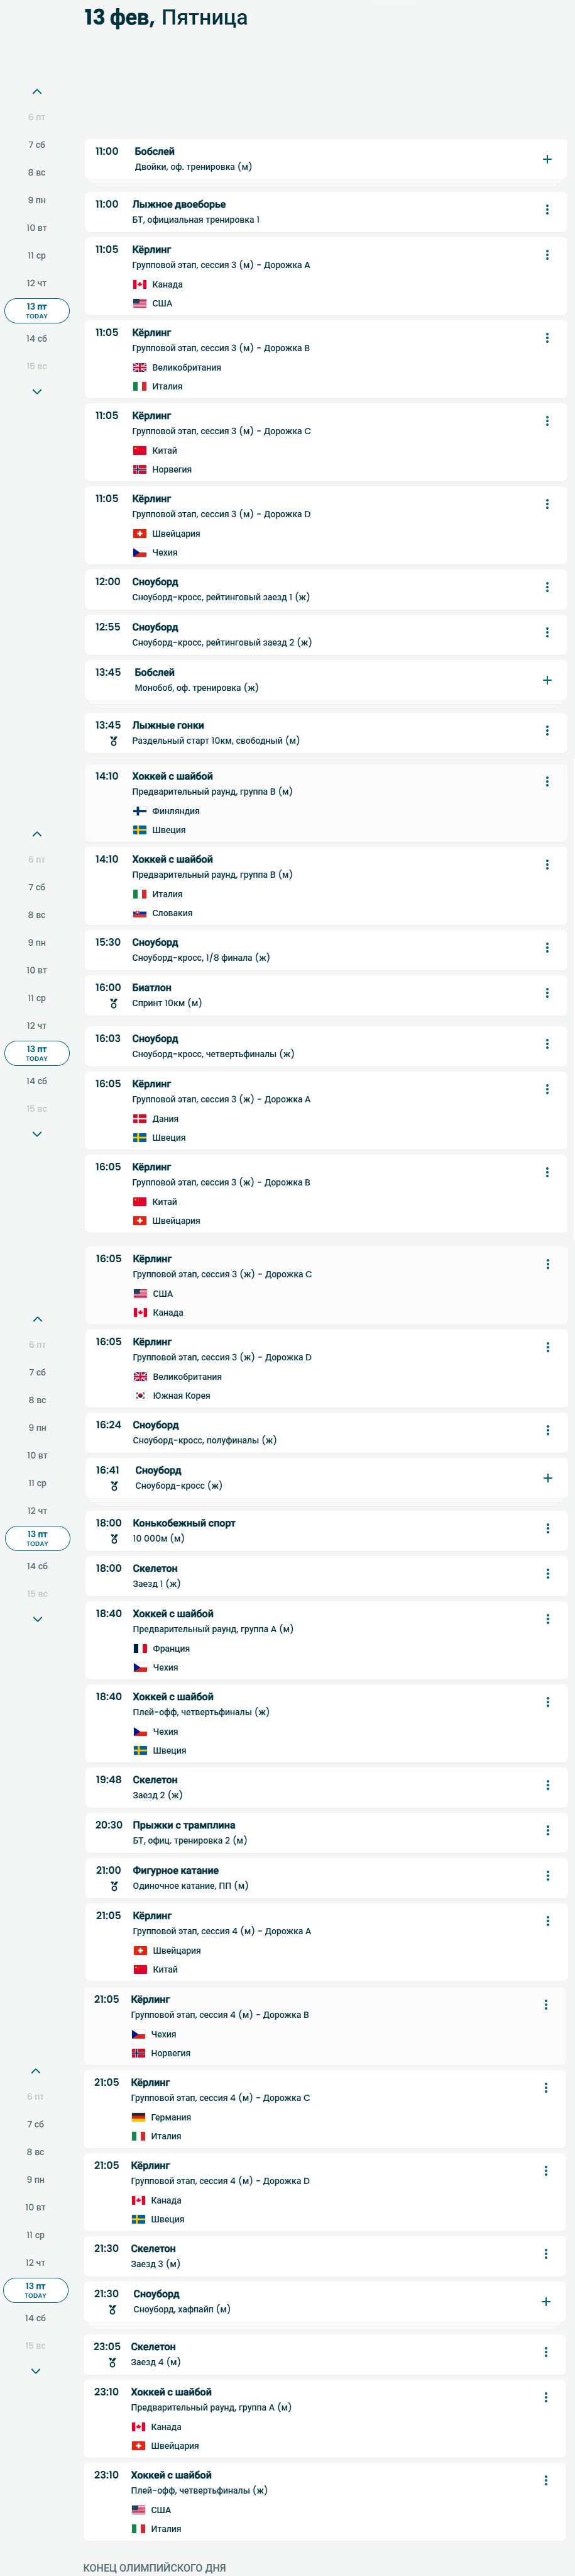Click the 19:48 Скелетон Заезд 2 card
Image resolution: width=575 pixels, height=2576 pixels.
point(326,1787)
